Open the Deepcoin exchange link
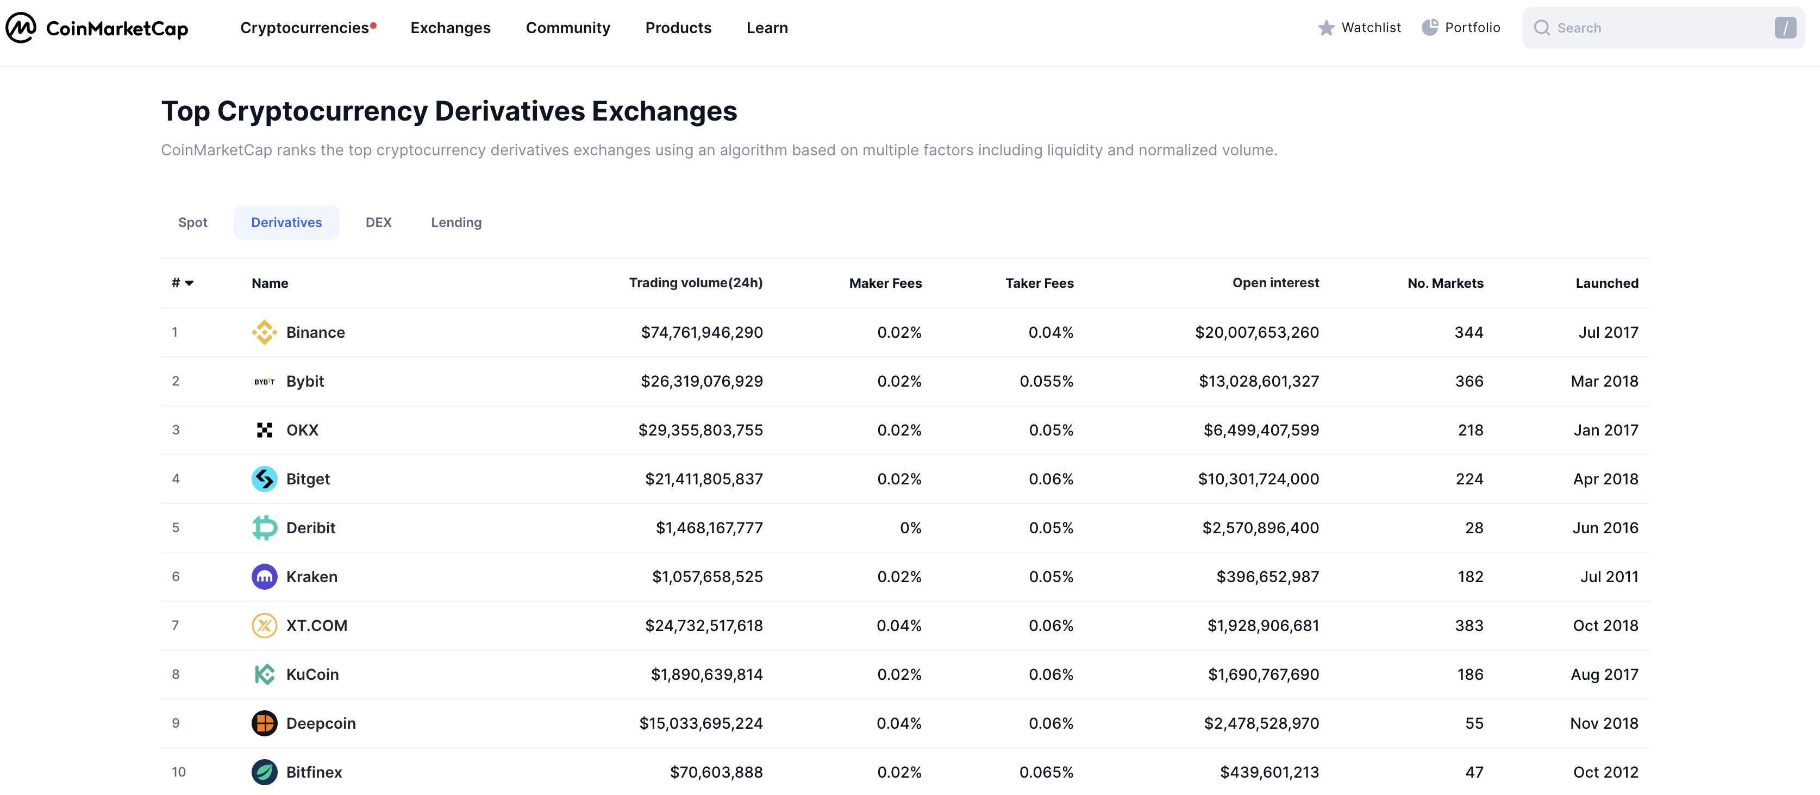Image resolution: width=1820 pixels, height=795 pixels. point(321,723)
